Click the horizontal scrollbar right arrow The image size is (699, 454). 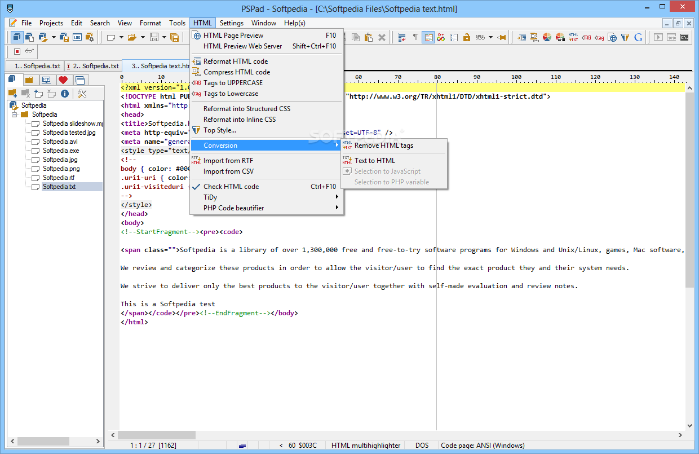click(x=680, y=435)
